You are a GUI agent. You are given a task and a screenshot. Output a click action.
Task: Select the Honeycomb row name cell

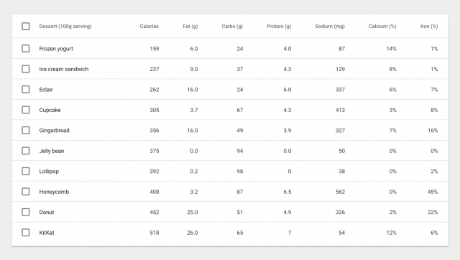pyautogui.click(x=54, y=192)
